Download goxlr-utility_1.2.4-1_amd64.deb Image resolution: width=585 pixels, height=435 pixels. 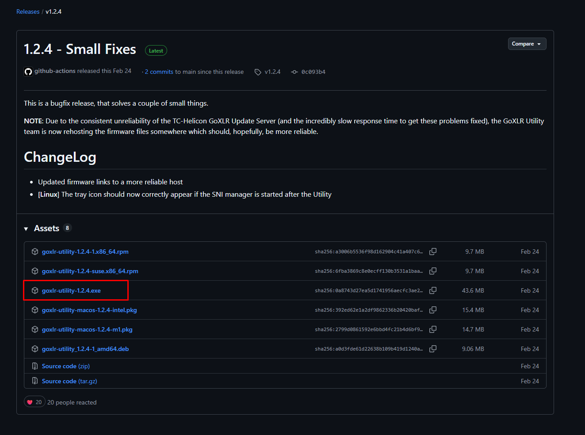tap(85, 349)
